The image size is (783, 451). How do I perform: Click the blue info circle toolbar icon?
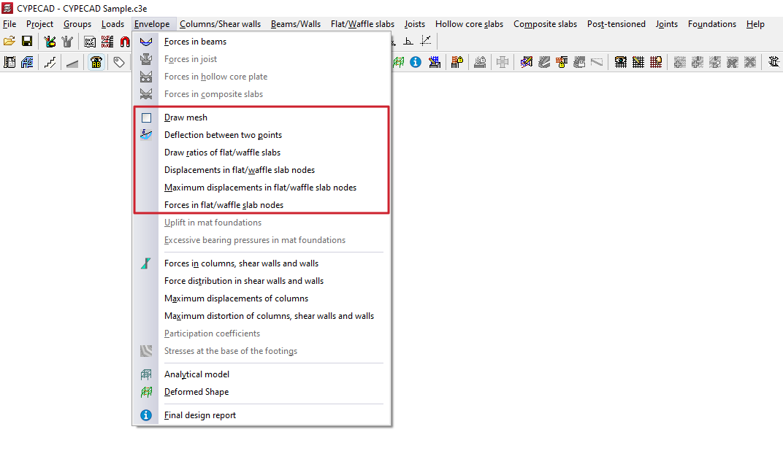[416, 62]
